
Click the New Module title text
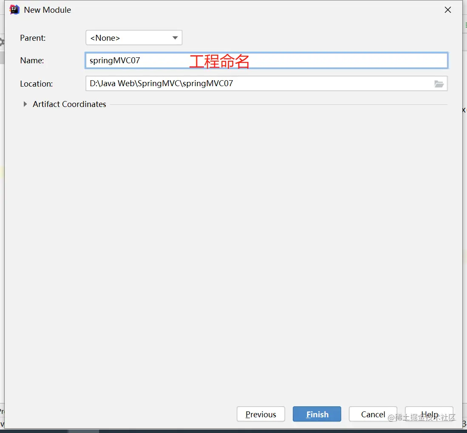click(47, 10)
